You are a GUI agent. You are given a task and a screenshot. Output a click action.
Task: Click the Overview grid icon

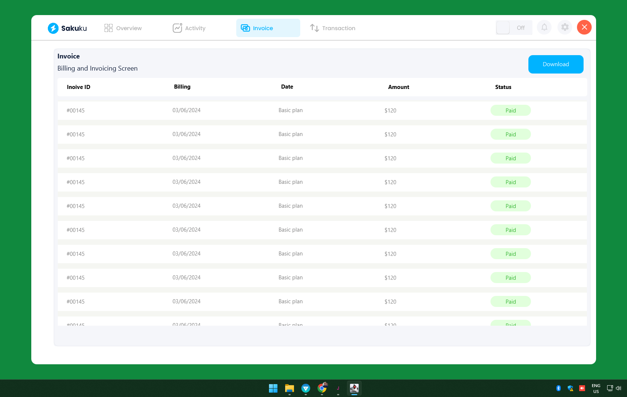[x=108, y=28]
